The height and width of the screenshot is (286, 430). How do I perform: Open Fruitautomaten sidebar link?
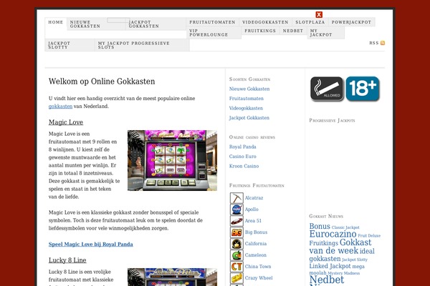(247, 98)
